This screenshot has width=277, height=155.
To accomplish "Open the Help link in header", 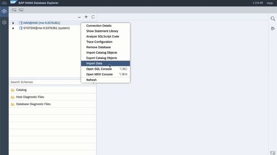I will pyautogui.click(x=270, y=3).
